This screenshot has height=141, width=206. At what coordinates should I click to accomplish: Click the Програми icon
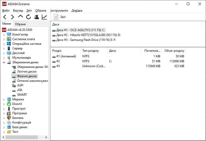[9, 113]
